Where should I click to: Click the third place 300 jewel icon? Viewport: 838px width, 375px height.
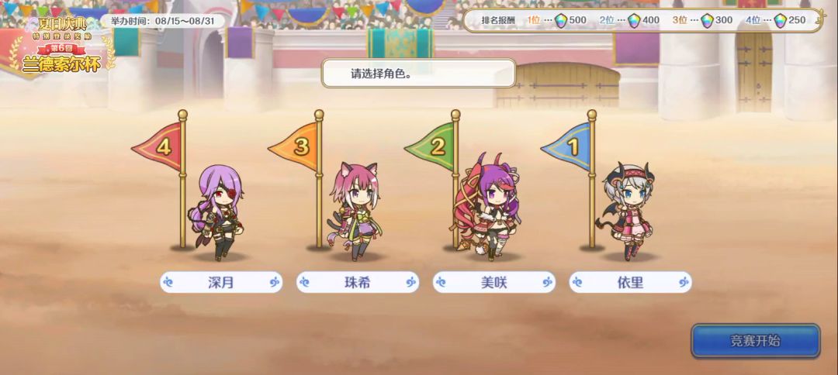[707, 21]
